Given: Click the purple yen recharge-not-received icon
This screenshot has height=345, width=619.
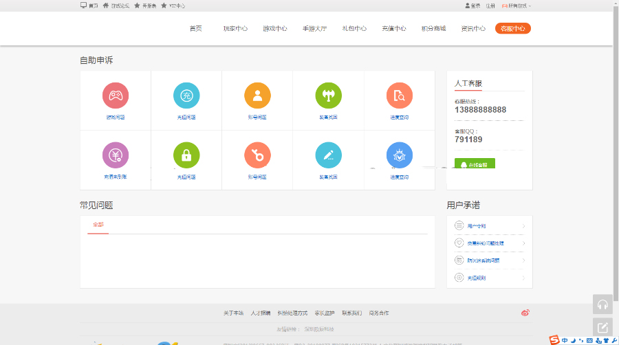Looking at the screenshot, I should [116, 155].
